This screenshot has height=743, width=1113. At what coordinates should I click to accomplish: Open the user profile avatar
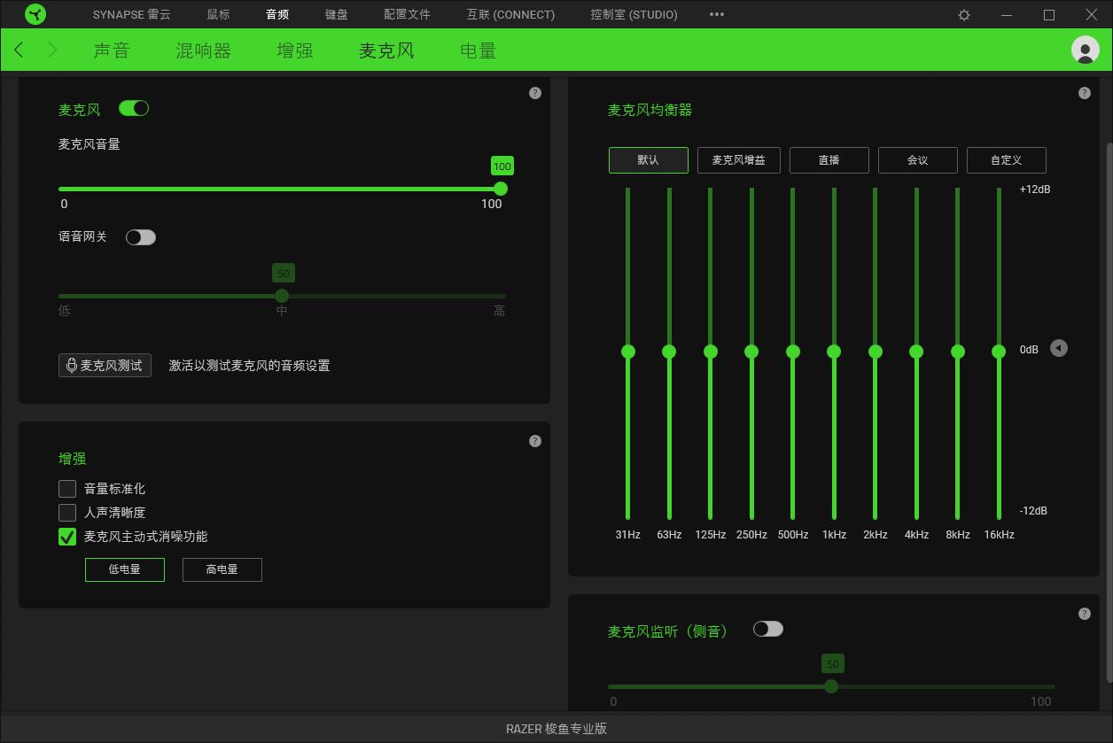(1085, 50)
